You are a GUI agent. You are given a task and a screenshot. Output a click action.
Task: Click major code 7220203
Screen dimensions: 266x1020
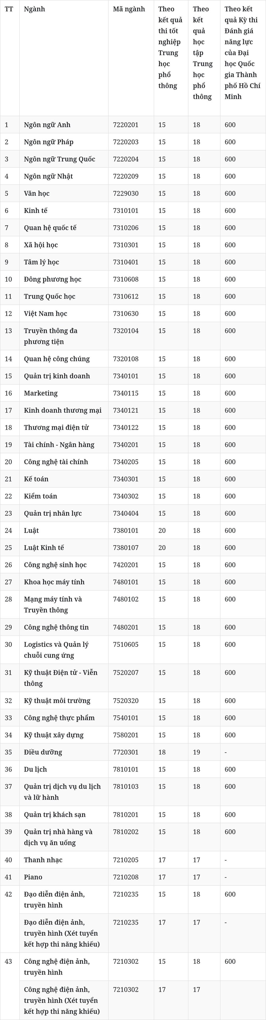point(126,142)
